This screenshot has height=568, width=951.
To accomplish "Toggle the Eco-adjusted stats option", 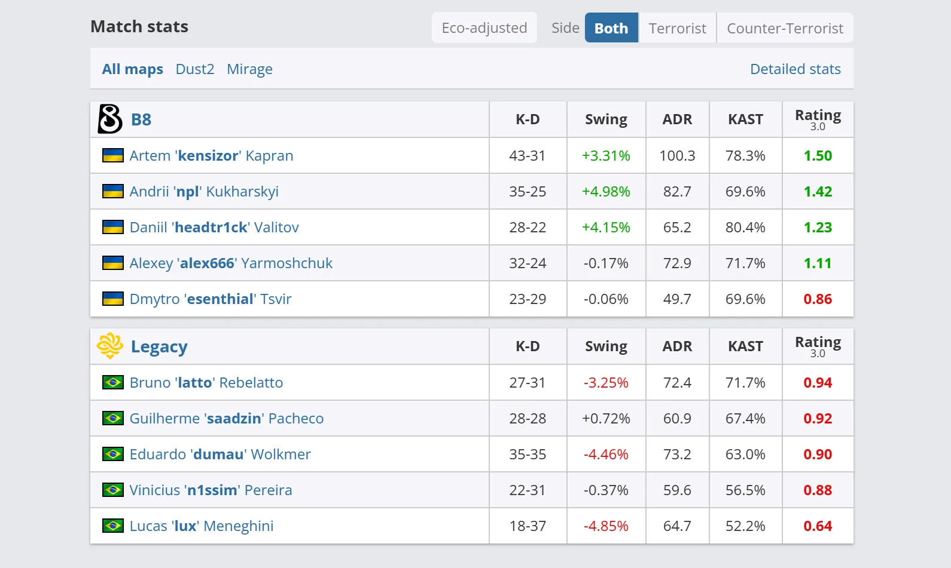I will pos(484,28).
